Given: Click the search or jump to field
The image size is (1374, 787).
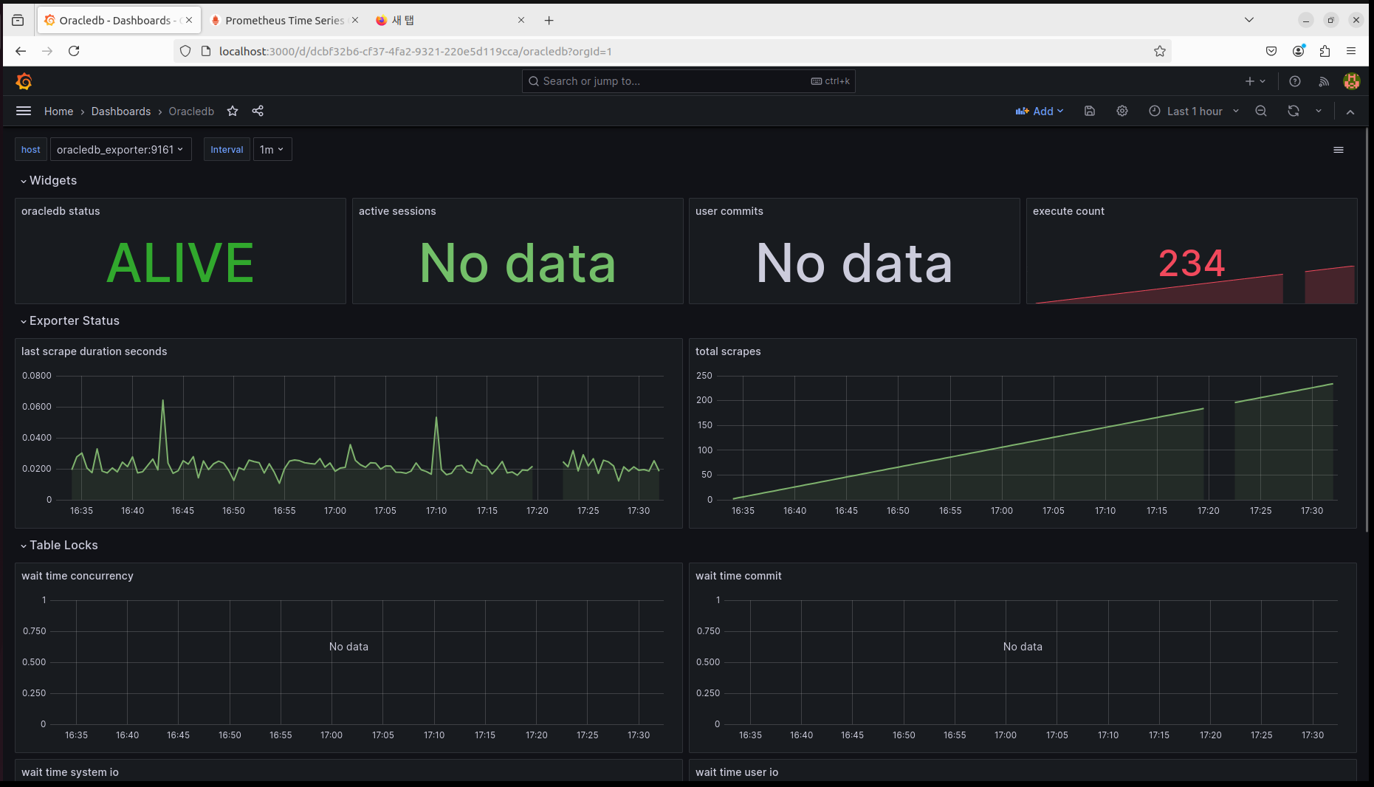Looking at the screenshot, I should pos(687,81).
